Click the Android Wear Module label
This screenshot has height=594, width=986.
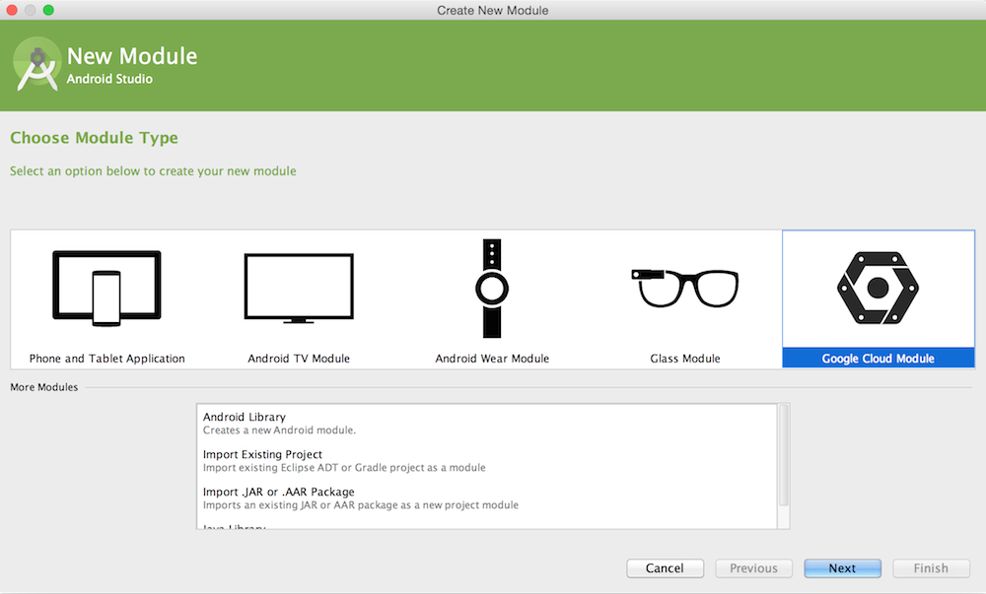(492, 359)
